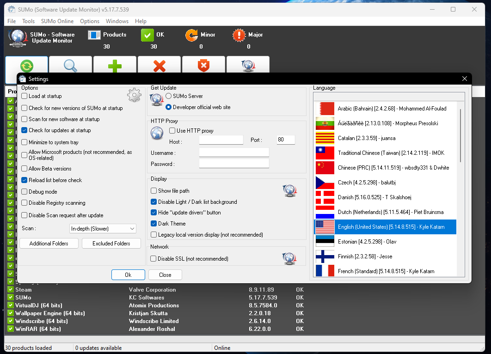
Task: Open the Additional Folders button
Action: click(x=49, y=244)
